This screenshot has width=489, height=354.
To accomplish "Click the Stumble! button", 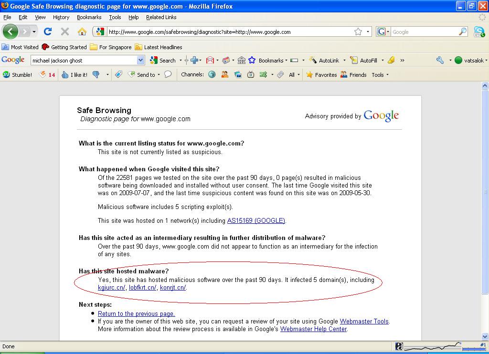I will (18, 75).
